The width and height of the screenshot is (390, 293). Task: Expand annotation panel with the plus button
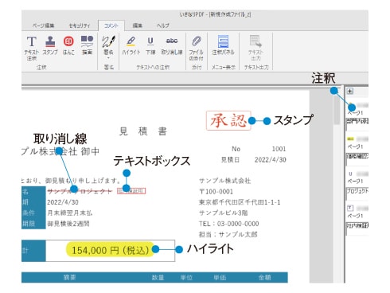350,92
